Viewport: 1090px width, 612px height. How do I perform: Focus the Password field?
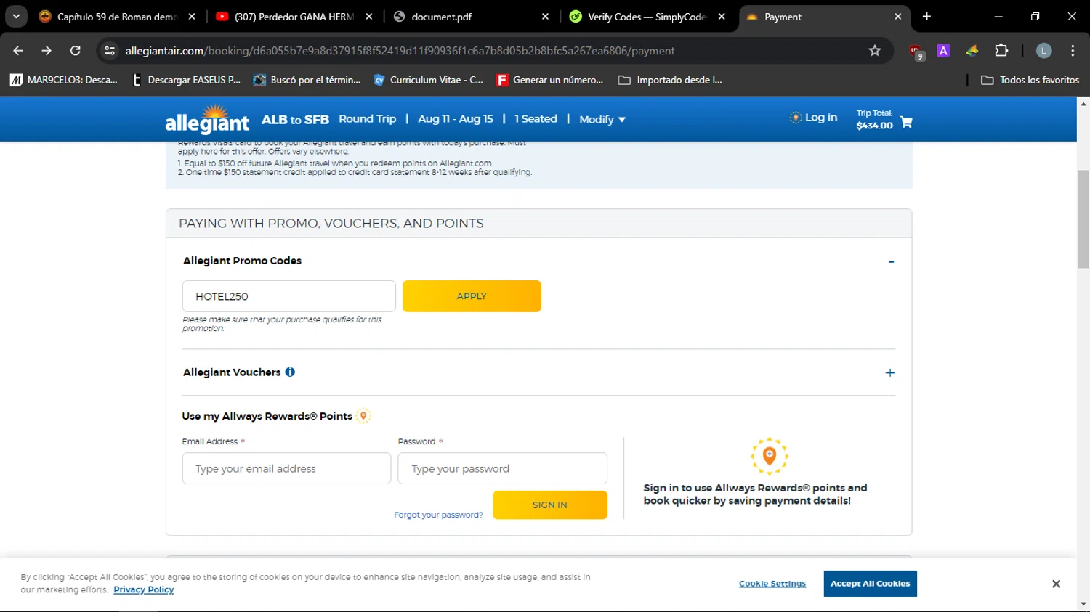pyautogui.click(x=502, y=469)
